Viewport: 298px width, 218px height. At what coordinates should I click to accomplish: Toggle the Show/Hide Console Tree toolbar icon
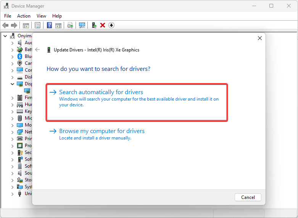pyautogui.click(x=26, y=25)
